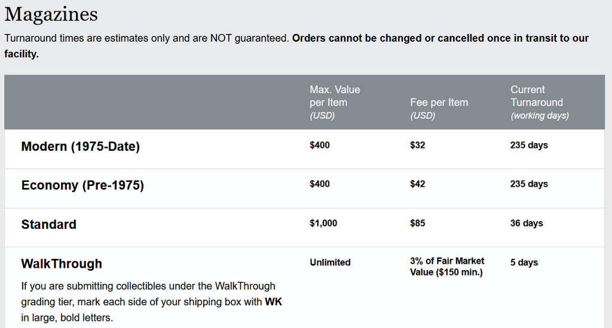Click the $32 fee for Modern
612x328 pixels.
click(x=417, y=146)
